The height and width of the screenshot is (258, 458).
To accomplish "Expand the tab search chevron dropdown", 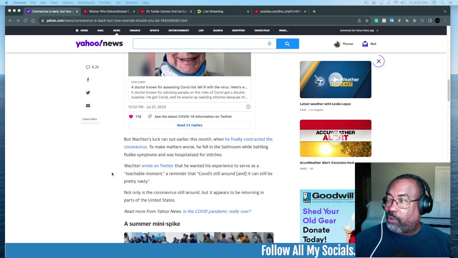I will (x=445, y=11).
